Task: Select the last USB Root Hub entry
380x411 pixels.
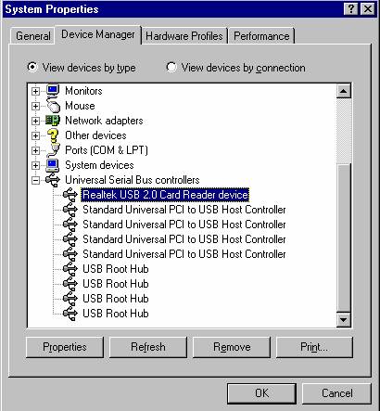Action: tap(116, 314)
